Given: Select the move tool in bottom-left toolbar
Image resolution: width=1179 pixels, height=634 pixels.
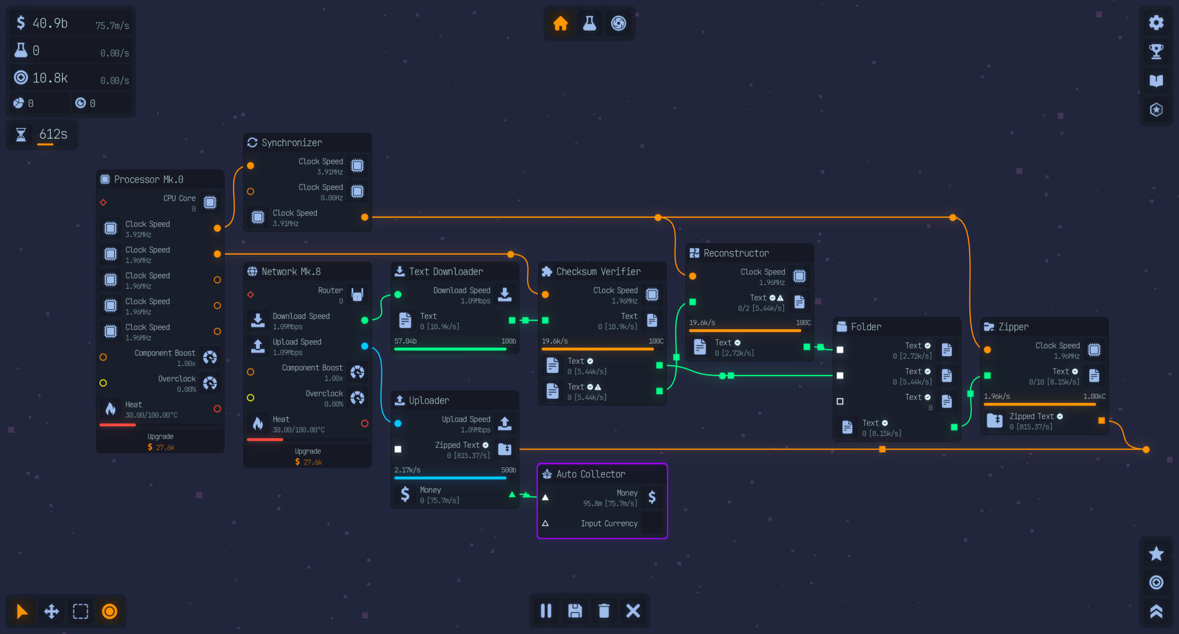Looking at the screenshot, I should (51, 611).
